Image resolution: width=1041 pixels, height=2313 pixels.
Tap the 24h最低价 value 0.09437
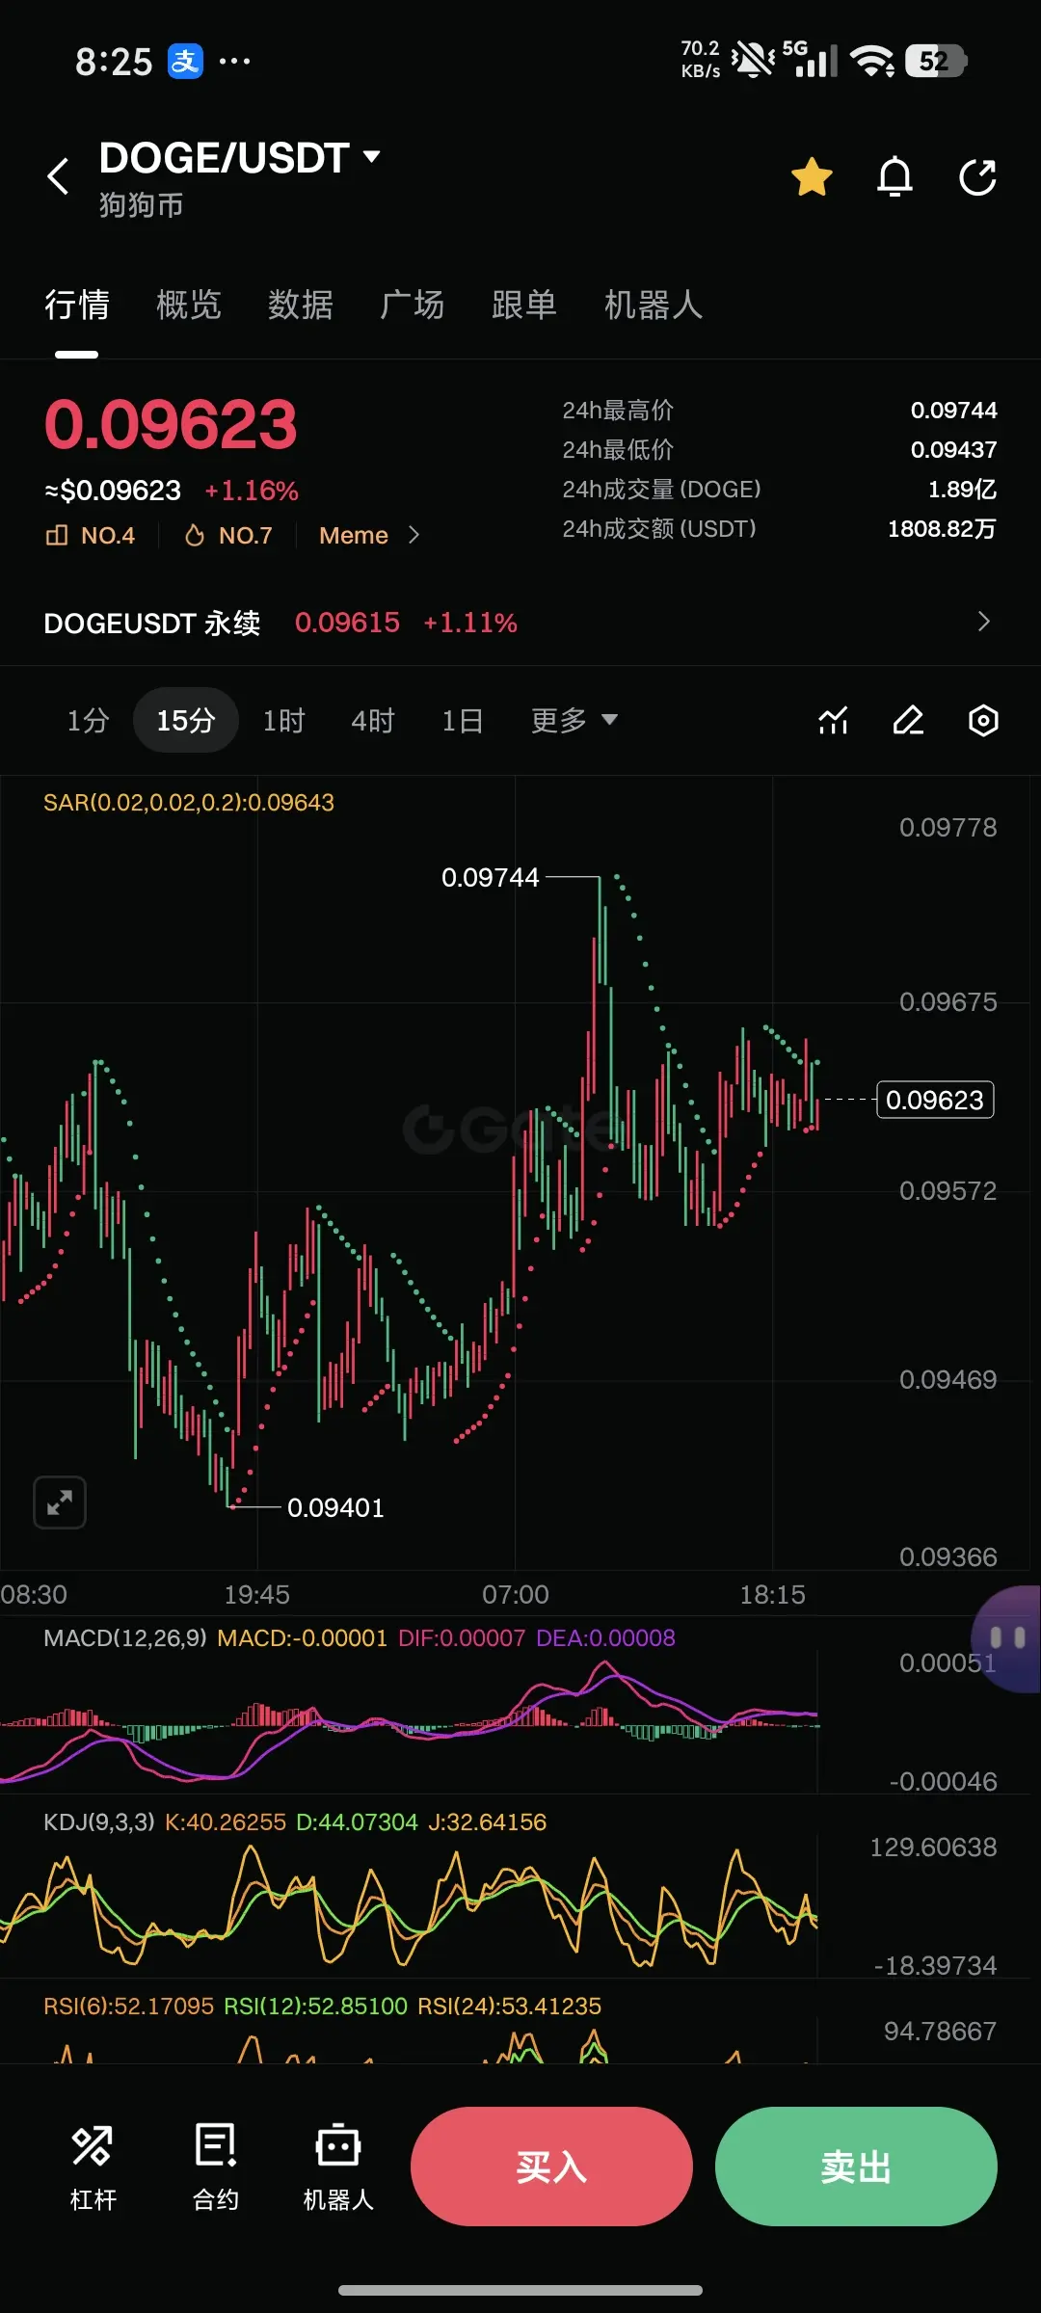click(953, 450)
